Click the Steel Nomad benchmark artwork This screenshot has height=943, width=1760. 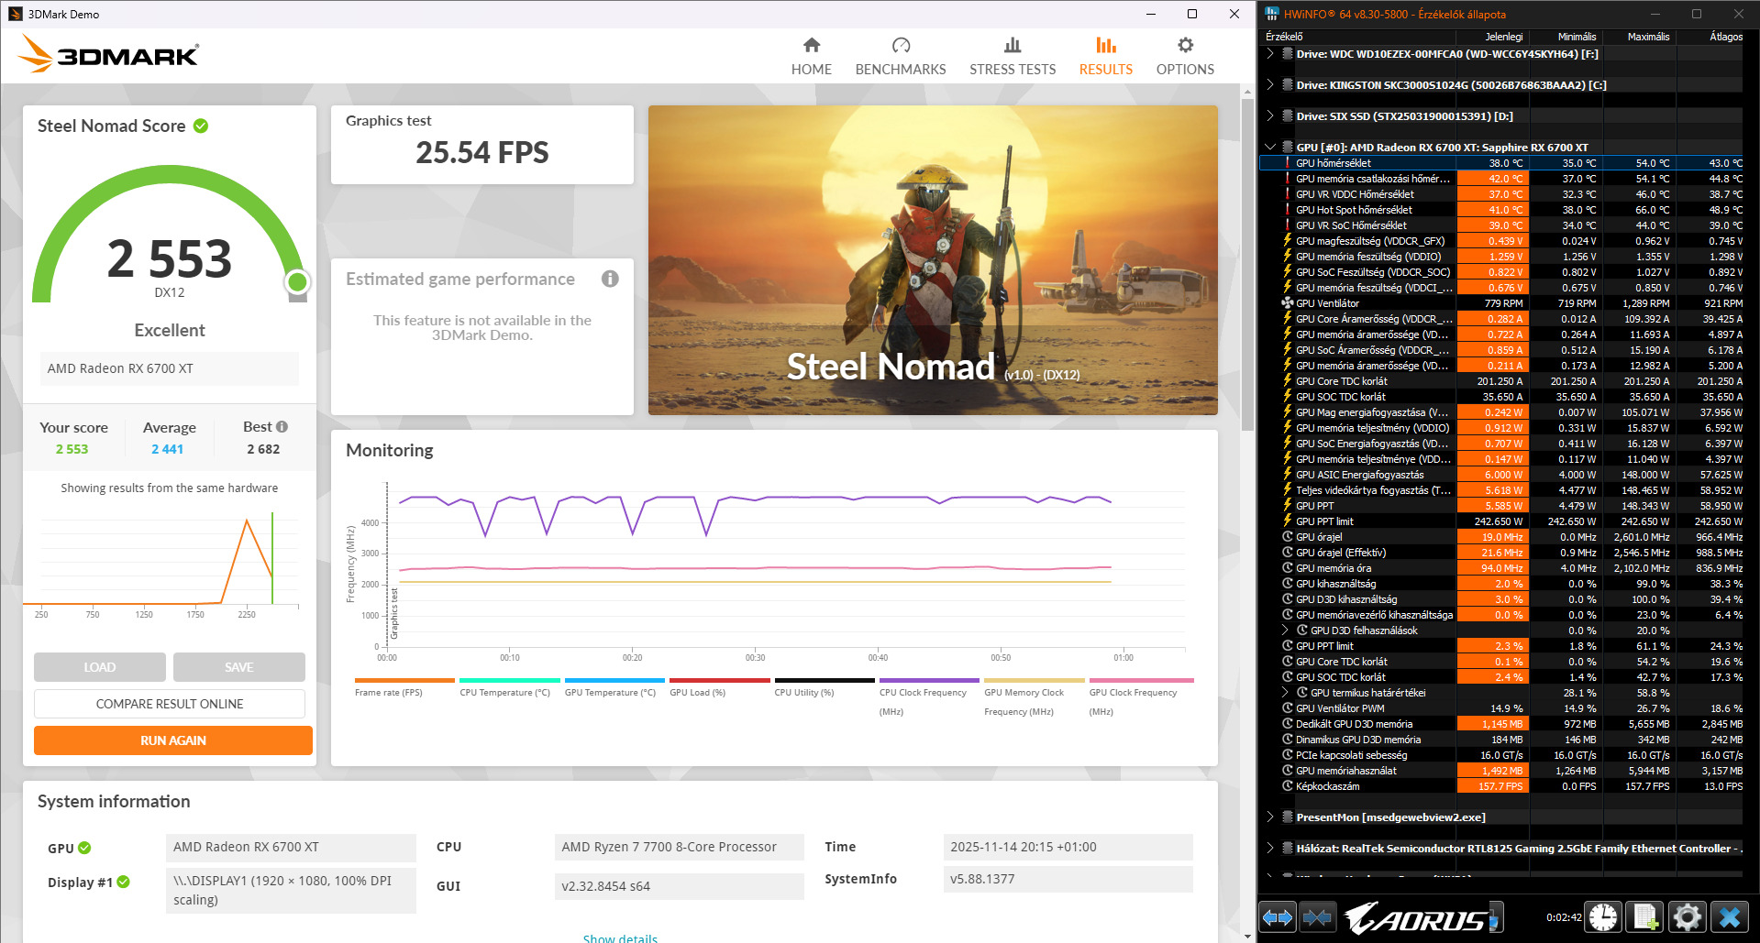tap(933, 260)
